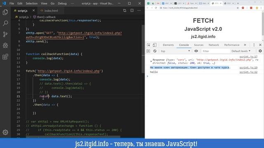The width and height of the screenshot is (264, 148).
Task: Clear the console output
Action: coord(155,51)
